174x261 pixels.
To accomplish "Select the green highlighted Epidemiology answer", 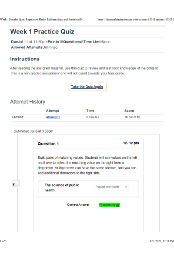I will pos(109,205).
